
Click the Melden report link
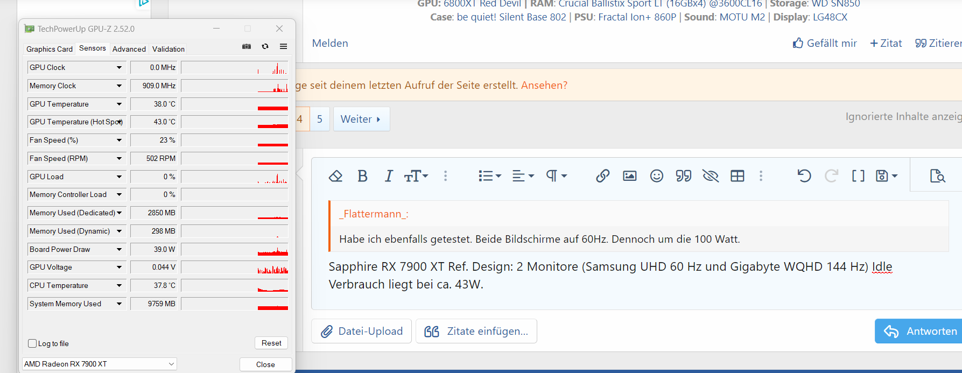(x=330, y=43)
